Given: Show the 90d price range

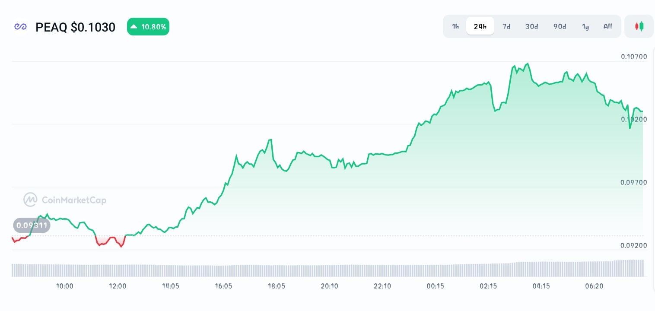Looking at the screenshot, I should pos(560,26).
